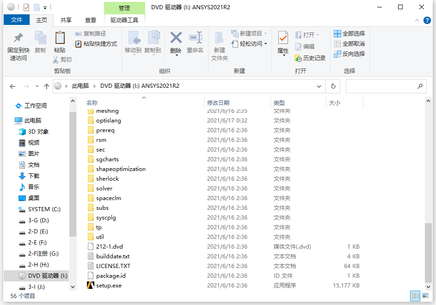
Task: Click the Open (打开) ribbon button
Action: [307, 35]
